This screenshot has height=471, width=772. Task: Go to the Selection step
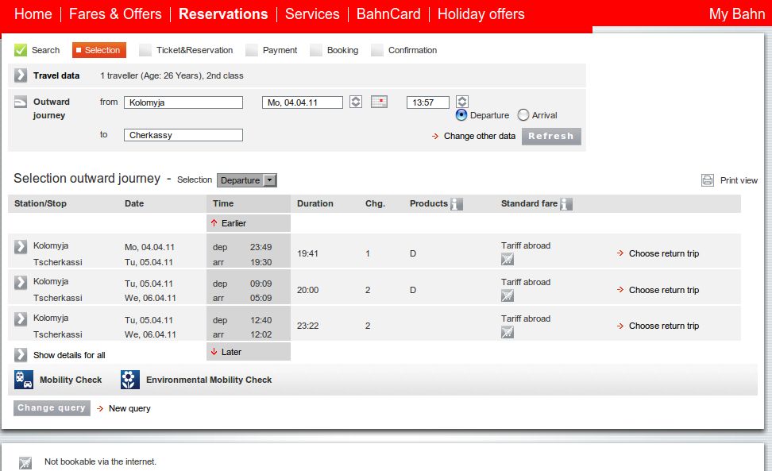tap(99, 50)
